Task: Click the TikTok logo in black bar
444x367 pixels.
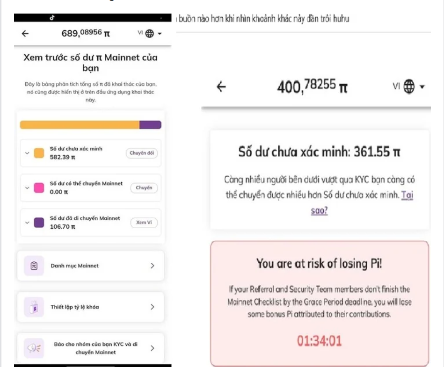Action: click(x=52, y=18)
